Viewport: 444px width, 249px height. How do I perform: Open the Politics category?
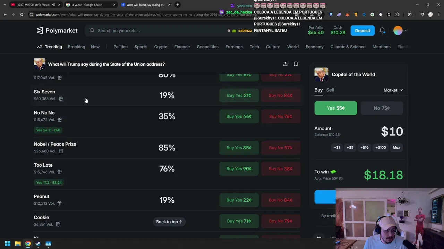coord(120,47)
